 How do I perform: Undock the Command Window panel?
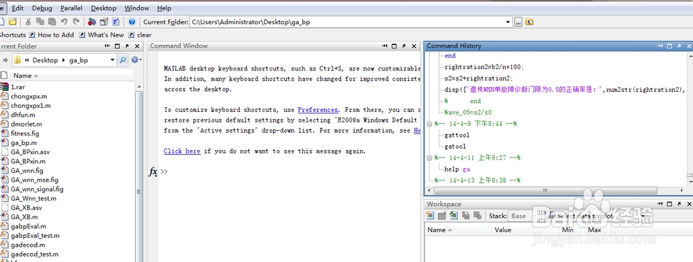(404, 46)
